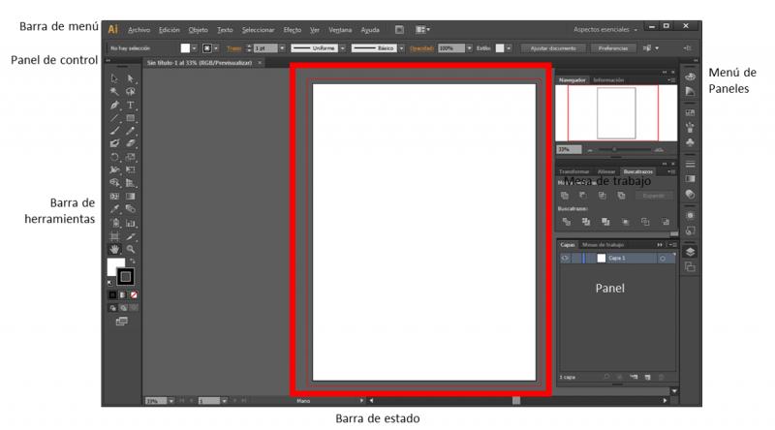Click the white Fill color swatch in toolbar

pos(115,266)
